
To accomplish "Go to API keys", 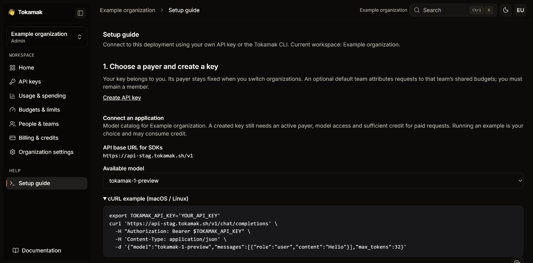I will tap(47, 82).
